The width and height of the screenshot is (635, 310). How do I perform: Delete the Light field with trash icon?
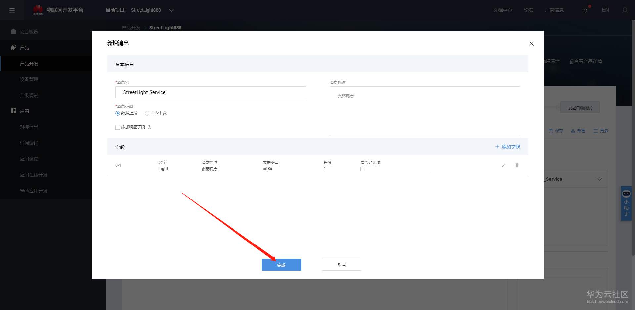pos(517,165)
